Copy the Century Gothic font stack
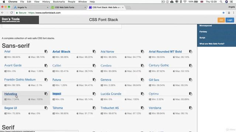 pyautogui.click(x=191, y=66)
